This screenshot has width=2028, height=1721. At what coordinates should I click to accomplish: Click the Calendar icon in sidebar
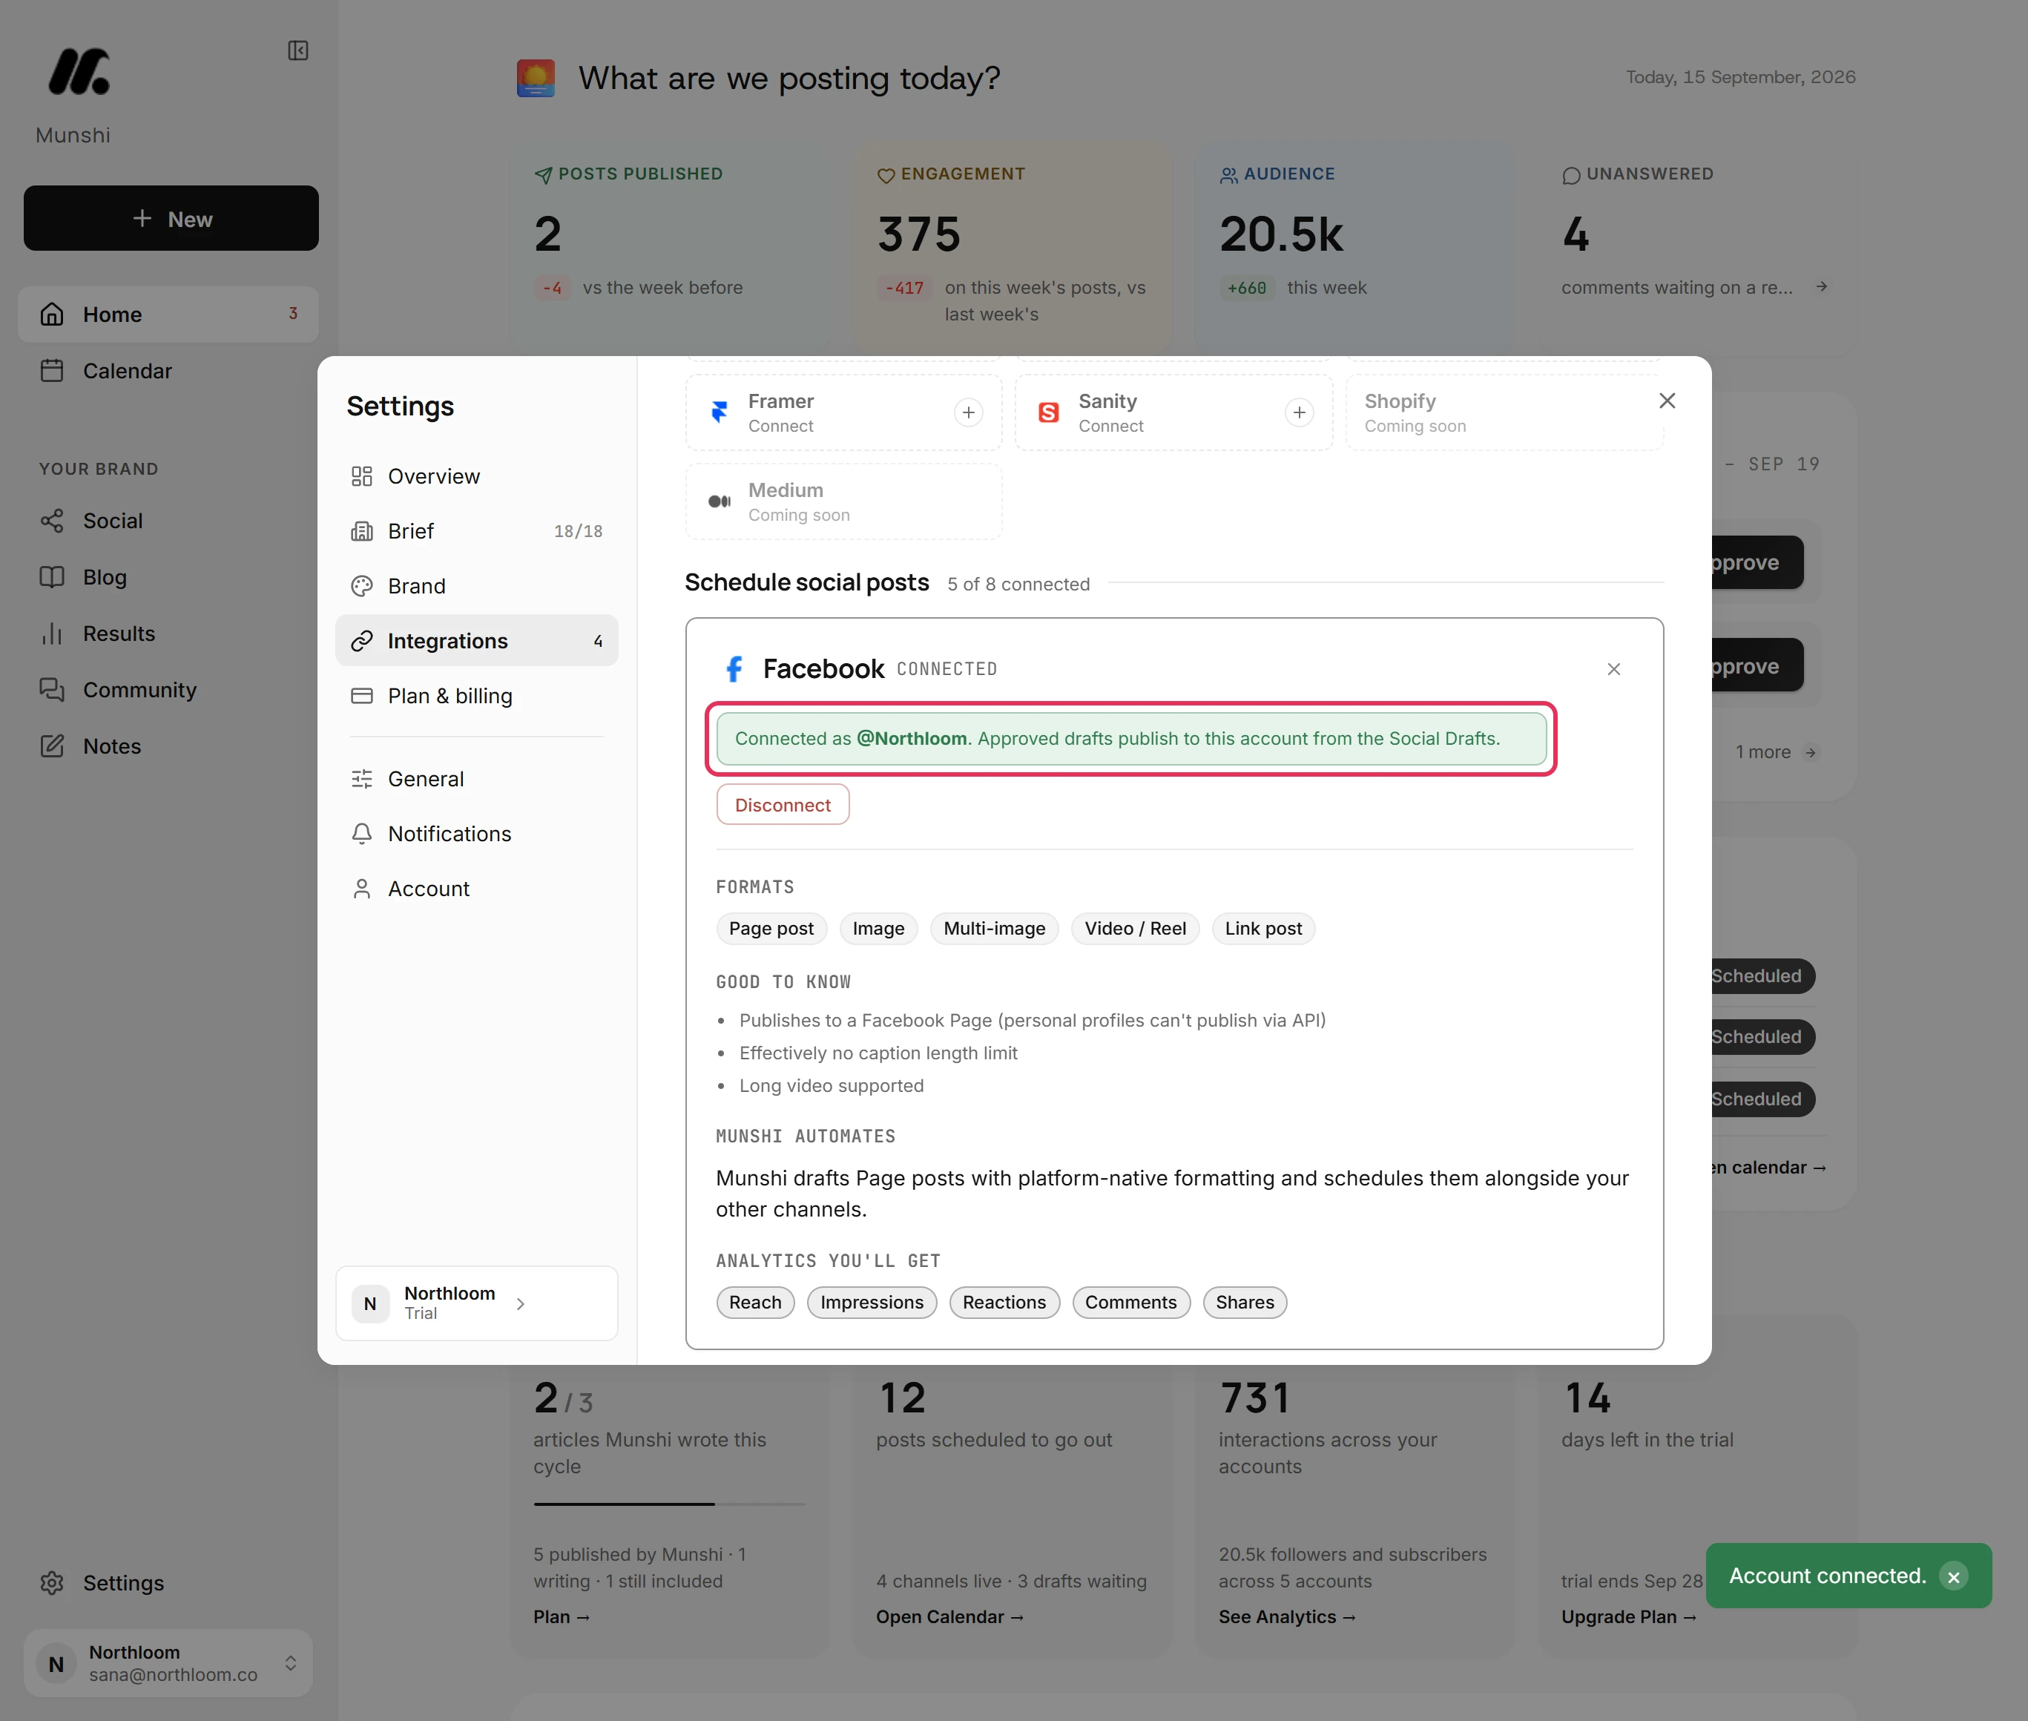point(52,371)
